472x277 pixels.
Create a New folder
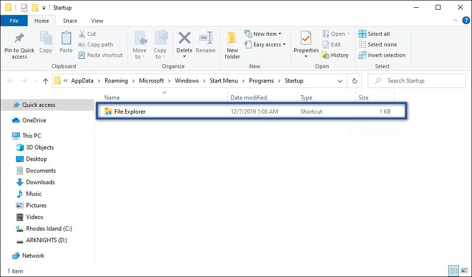click(232, 45)
